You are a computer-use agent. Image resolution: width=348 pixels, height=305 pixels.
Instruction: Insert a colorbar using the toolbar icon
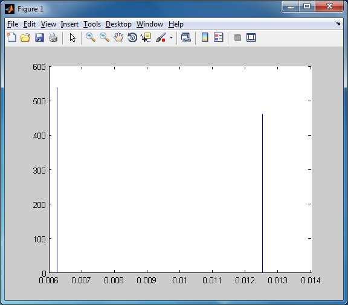pyautogui.click(x=205, y=37)
